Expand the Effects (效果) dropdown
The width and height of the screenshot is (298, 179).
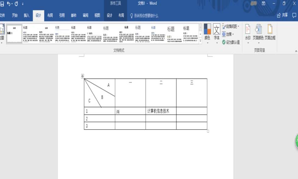point(228,34)
